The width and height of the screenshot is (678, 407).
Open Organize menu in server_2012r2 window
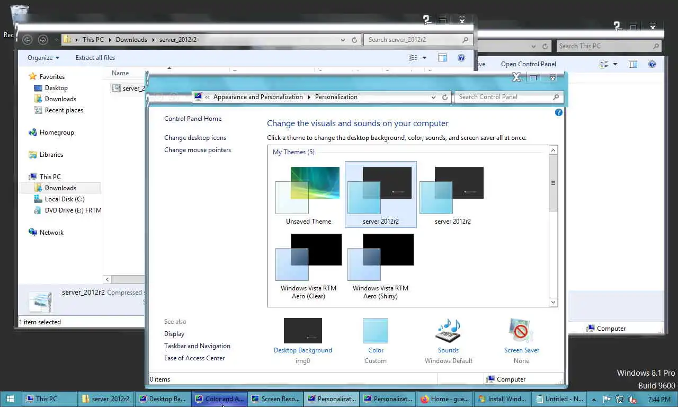[x=43, y=58]
